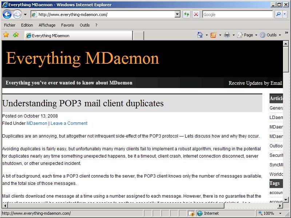
Task: Click the Print icon
Action: tap(227, 35)
